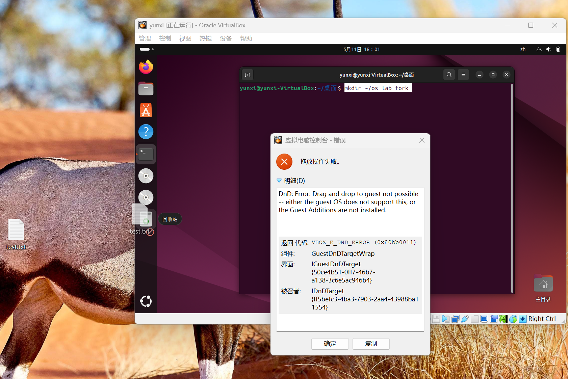Click the GuestDnDTargetWrap component text
Image resolution: width=568 pixels, height=379 pixels.
coord(343,253)
